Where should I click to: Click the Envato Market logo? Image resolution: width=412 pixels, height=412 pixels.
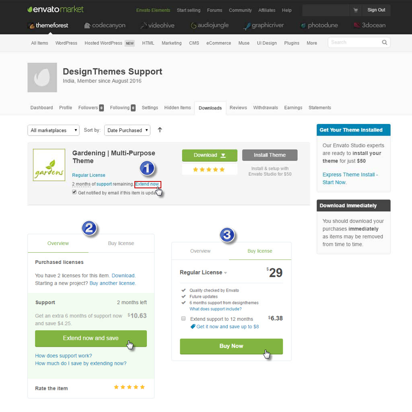[x=56, y=10]
